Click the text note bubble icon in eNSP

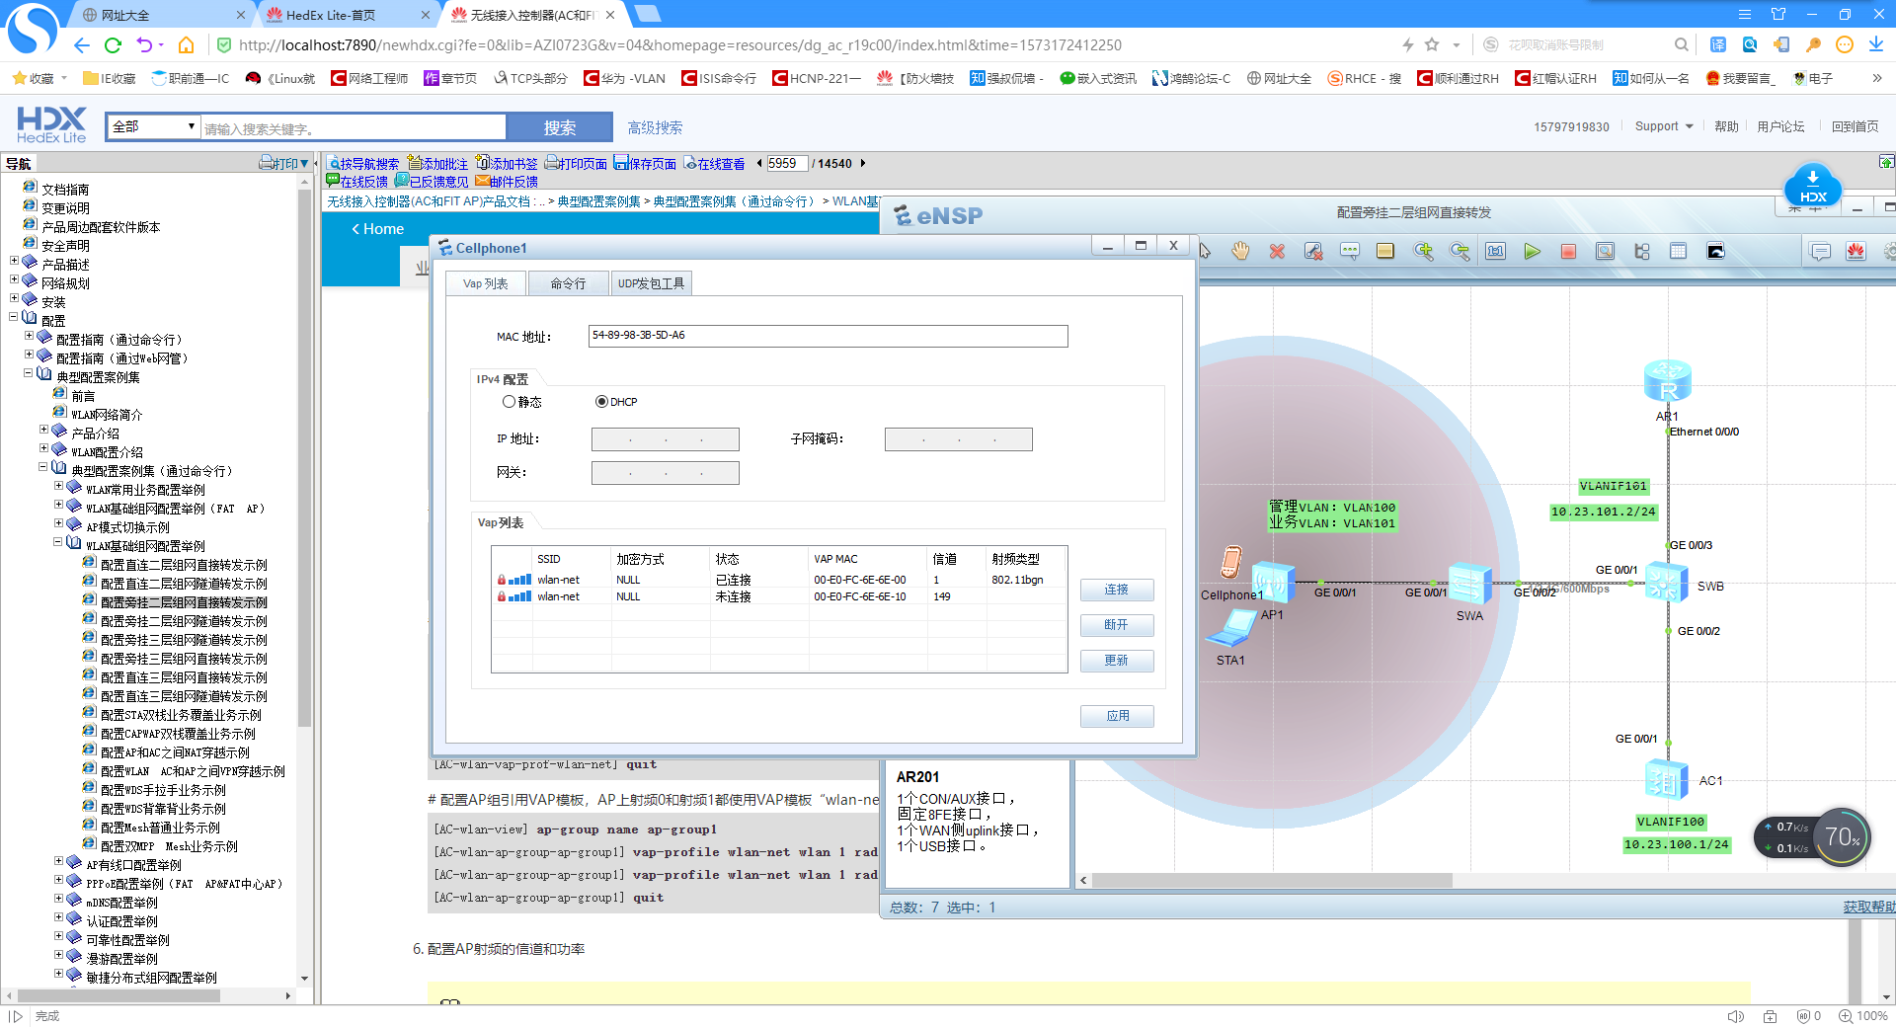[1350, 252]
